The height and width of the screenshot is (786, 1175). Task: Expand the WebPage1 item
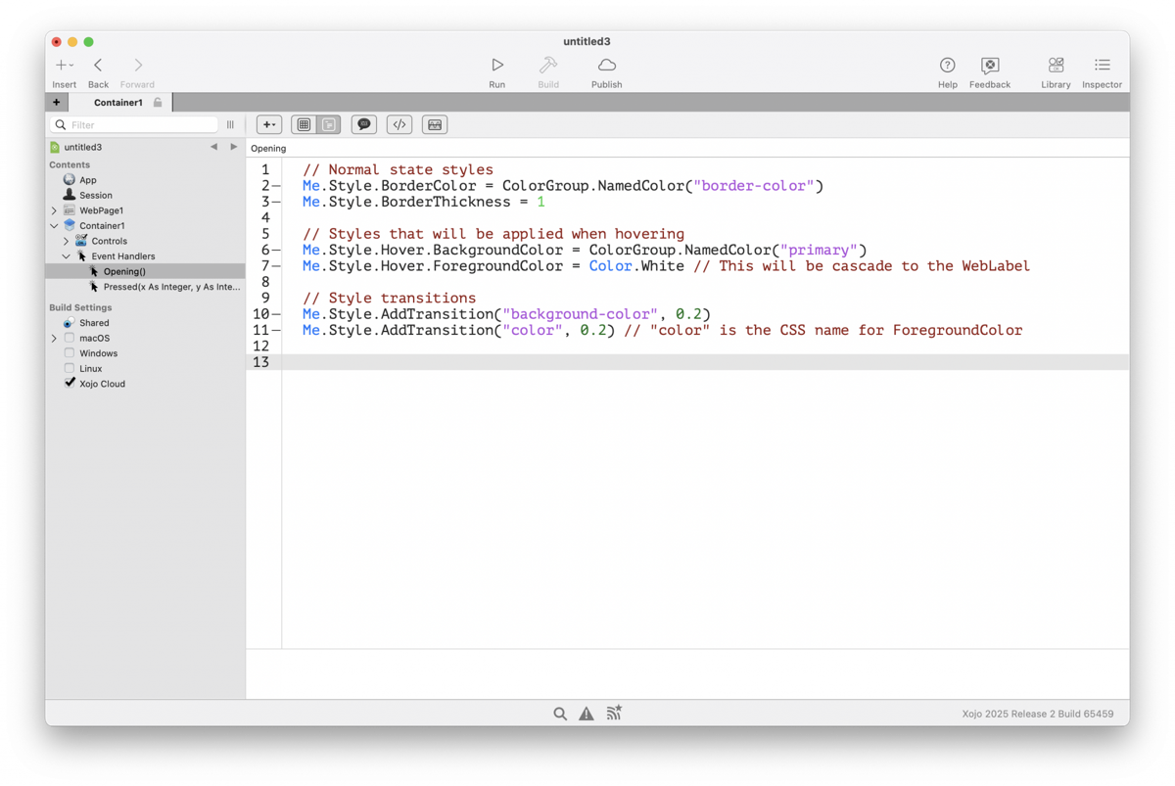pos(54,210)
